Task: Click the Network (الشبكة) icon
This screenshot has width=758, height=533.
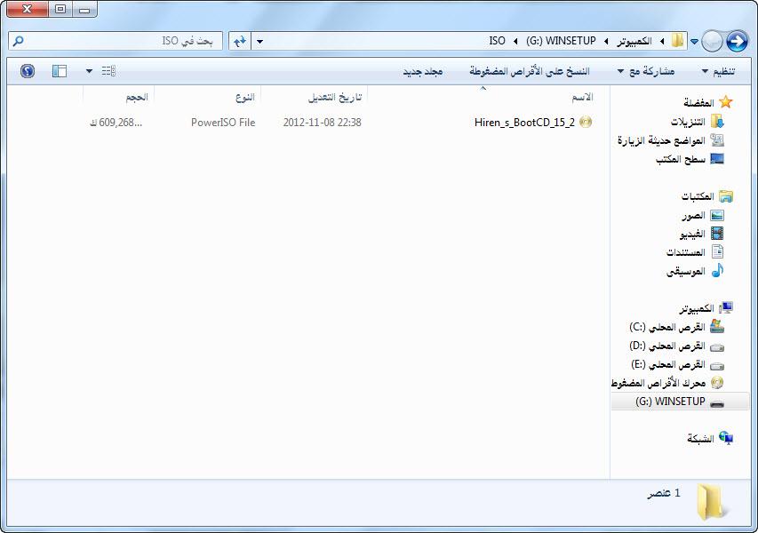Action: (x=726, y=438)
